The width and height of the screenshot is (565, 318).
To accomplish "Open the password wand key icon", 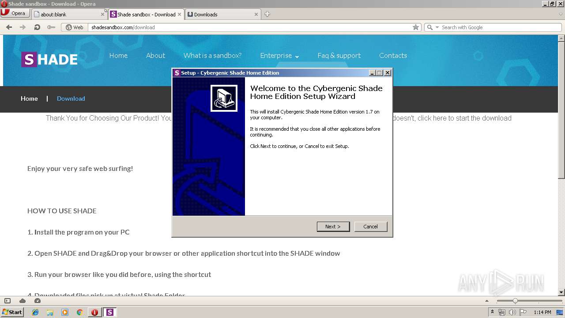I will click(51, 27).
